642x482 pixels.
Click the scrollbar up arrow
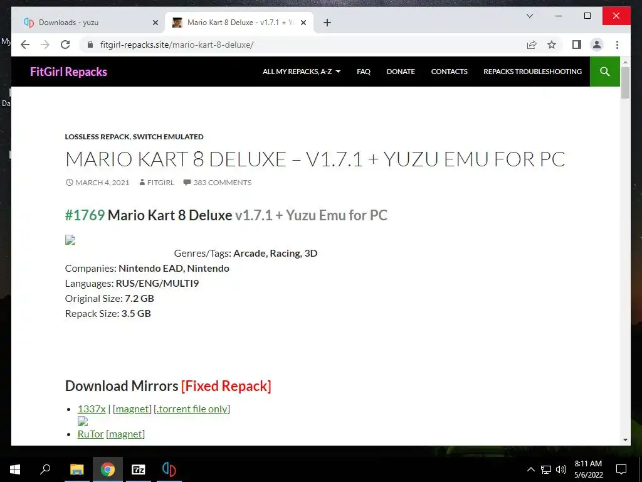click(625, 62)
